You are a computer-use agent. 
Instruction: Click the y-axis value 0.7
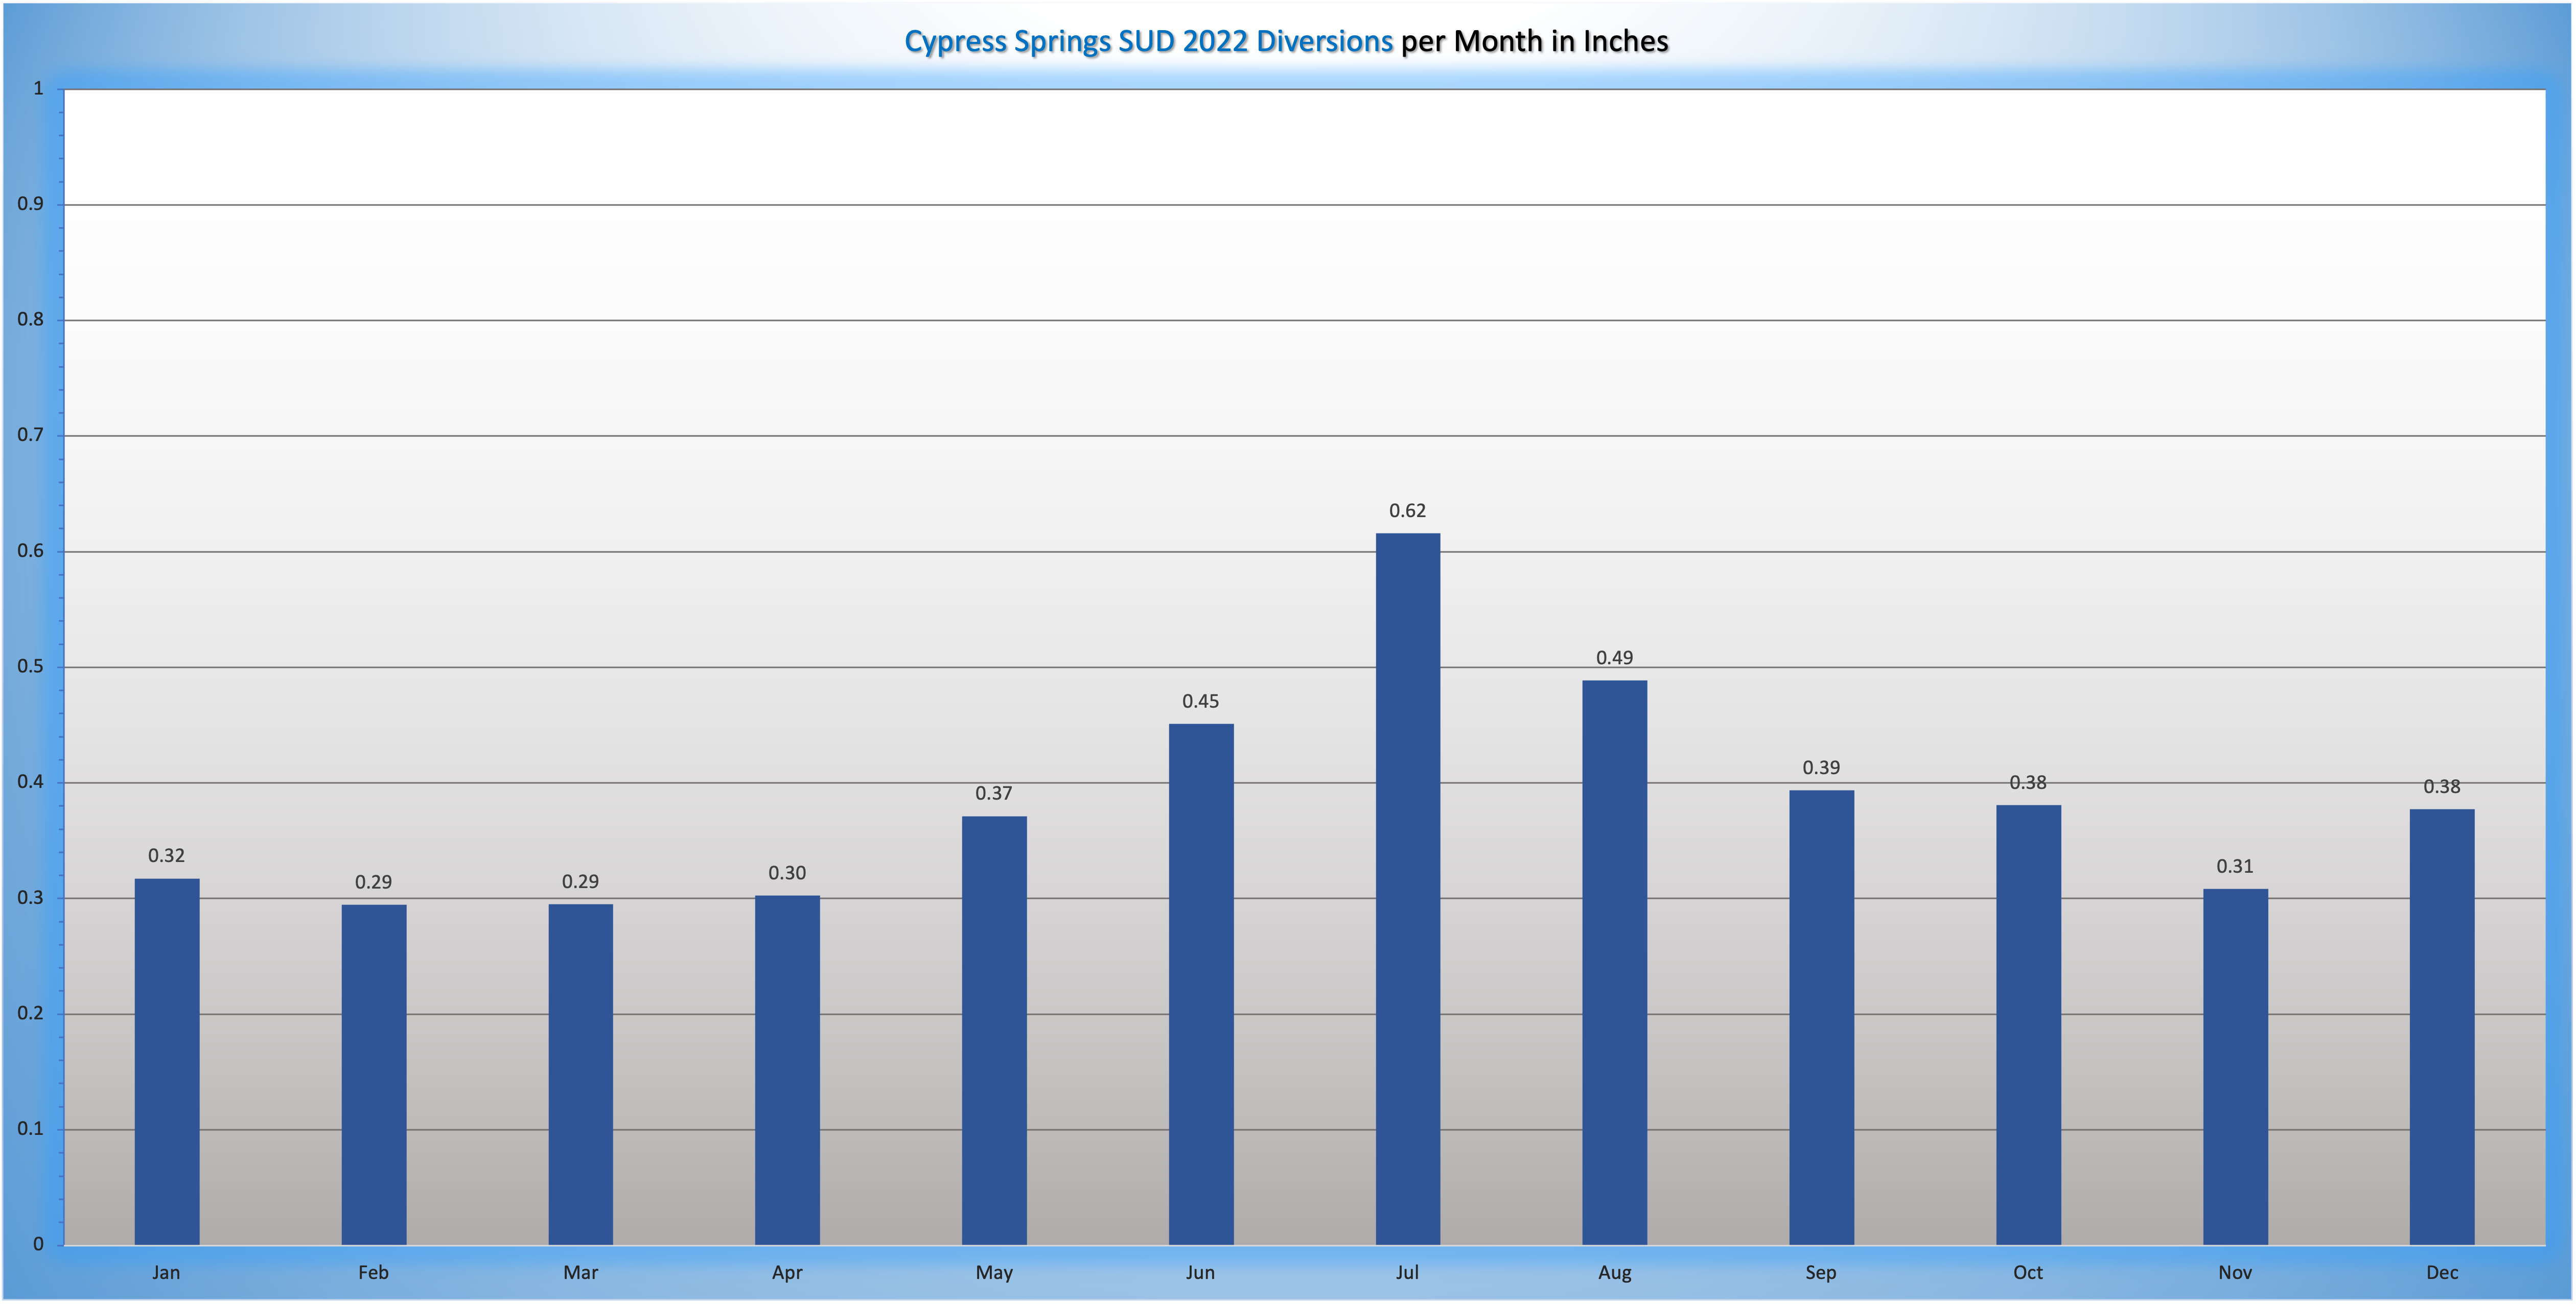point(31,435)
